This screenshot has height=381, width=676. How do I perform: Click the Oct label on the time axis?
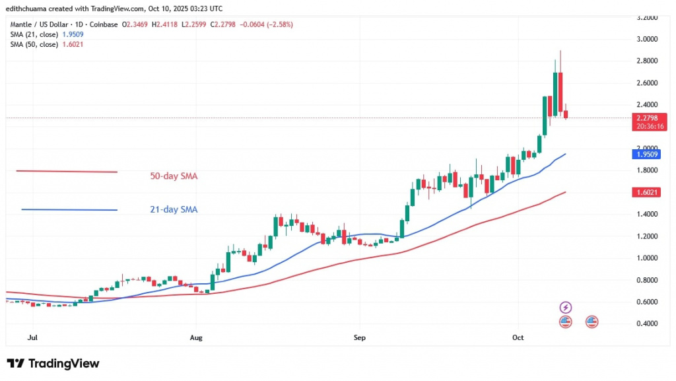518,337
